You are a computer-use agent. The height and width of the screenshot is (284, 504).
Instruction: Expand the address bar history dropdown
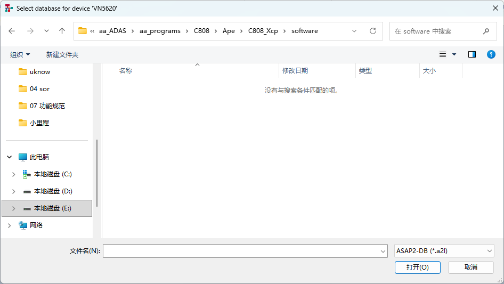(354, 31)
